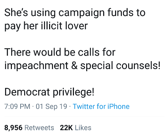The height and width of the screenshot is (136, 167).
Task: Click the 7:09 PM timestamp
Action: [x=17, y=106]
